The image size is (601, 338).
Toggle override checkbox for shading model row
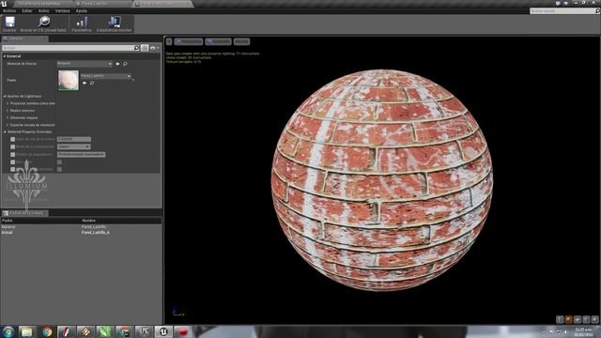coord(12,154)
